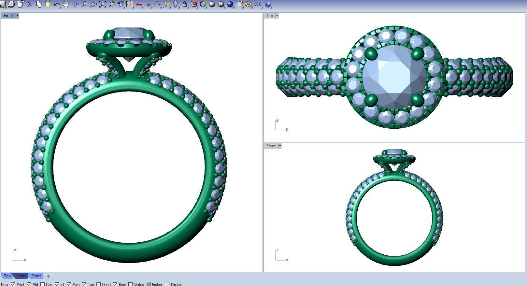Open Help with the question mark icon
This screenshot has height=286, width=527.
click(x=268, y=4)
